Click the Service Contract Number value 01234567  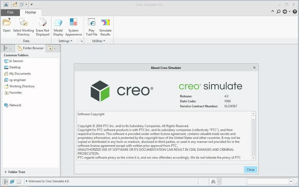coord(231,106)
